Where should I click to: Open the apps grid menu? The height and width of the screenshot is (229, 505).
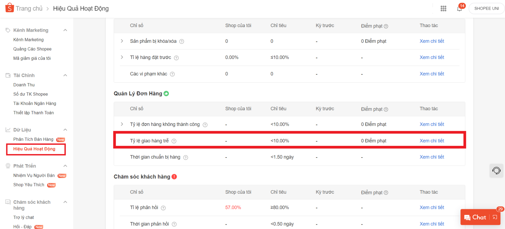coord(443,9)
